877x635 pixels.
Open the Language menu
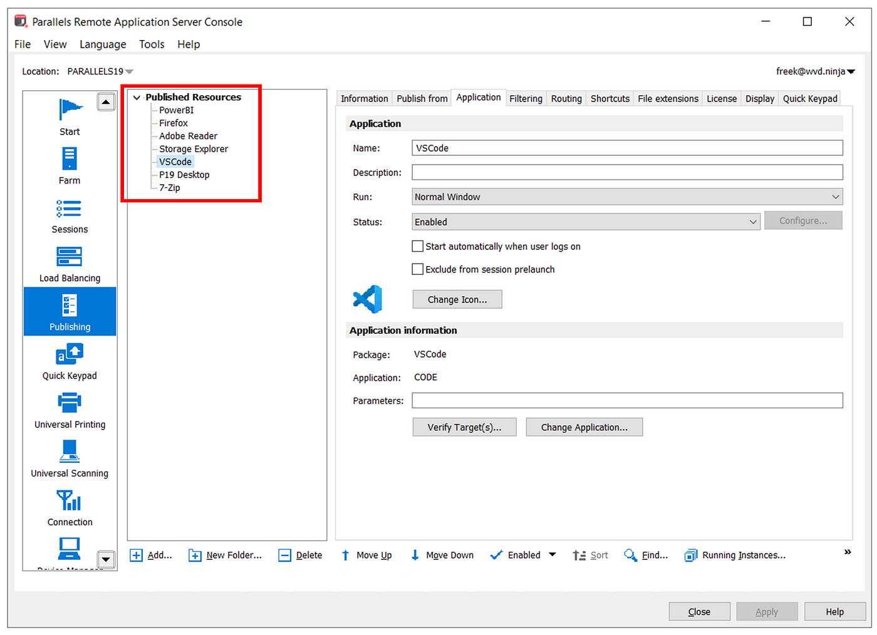pyautogui.click(x=103, y=44)
